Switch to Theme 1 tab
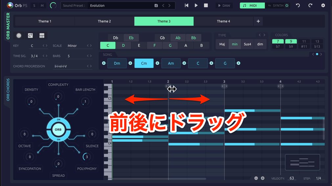 [x=45, y=21]
